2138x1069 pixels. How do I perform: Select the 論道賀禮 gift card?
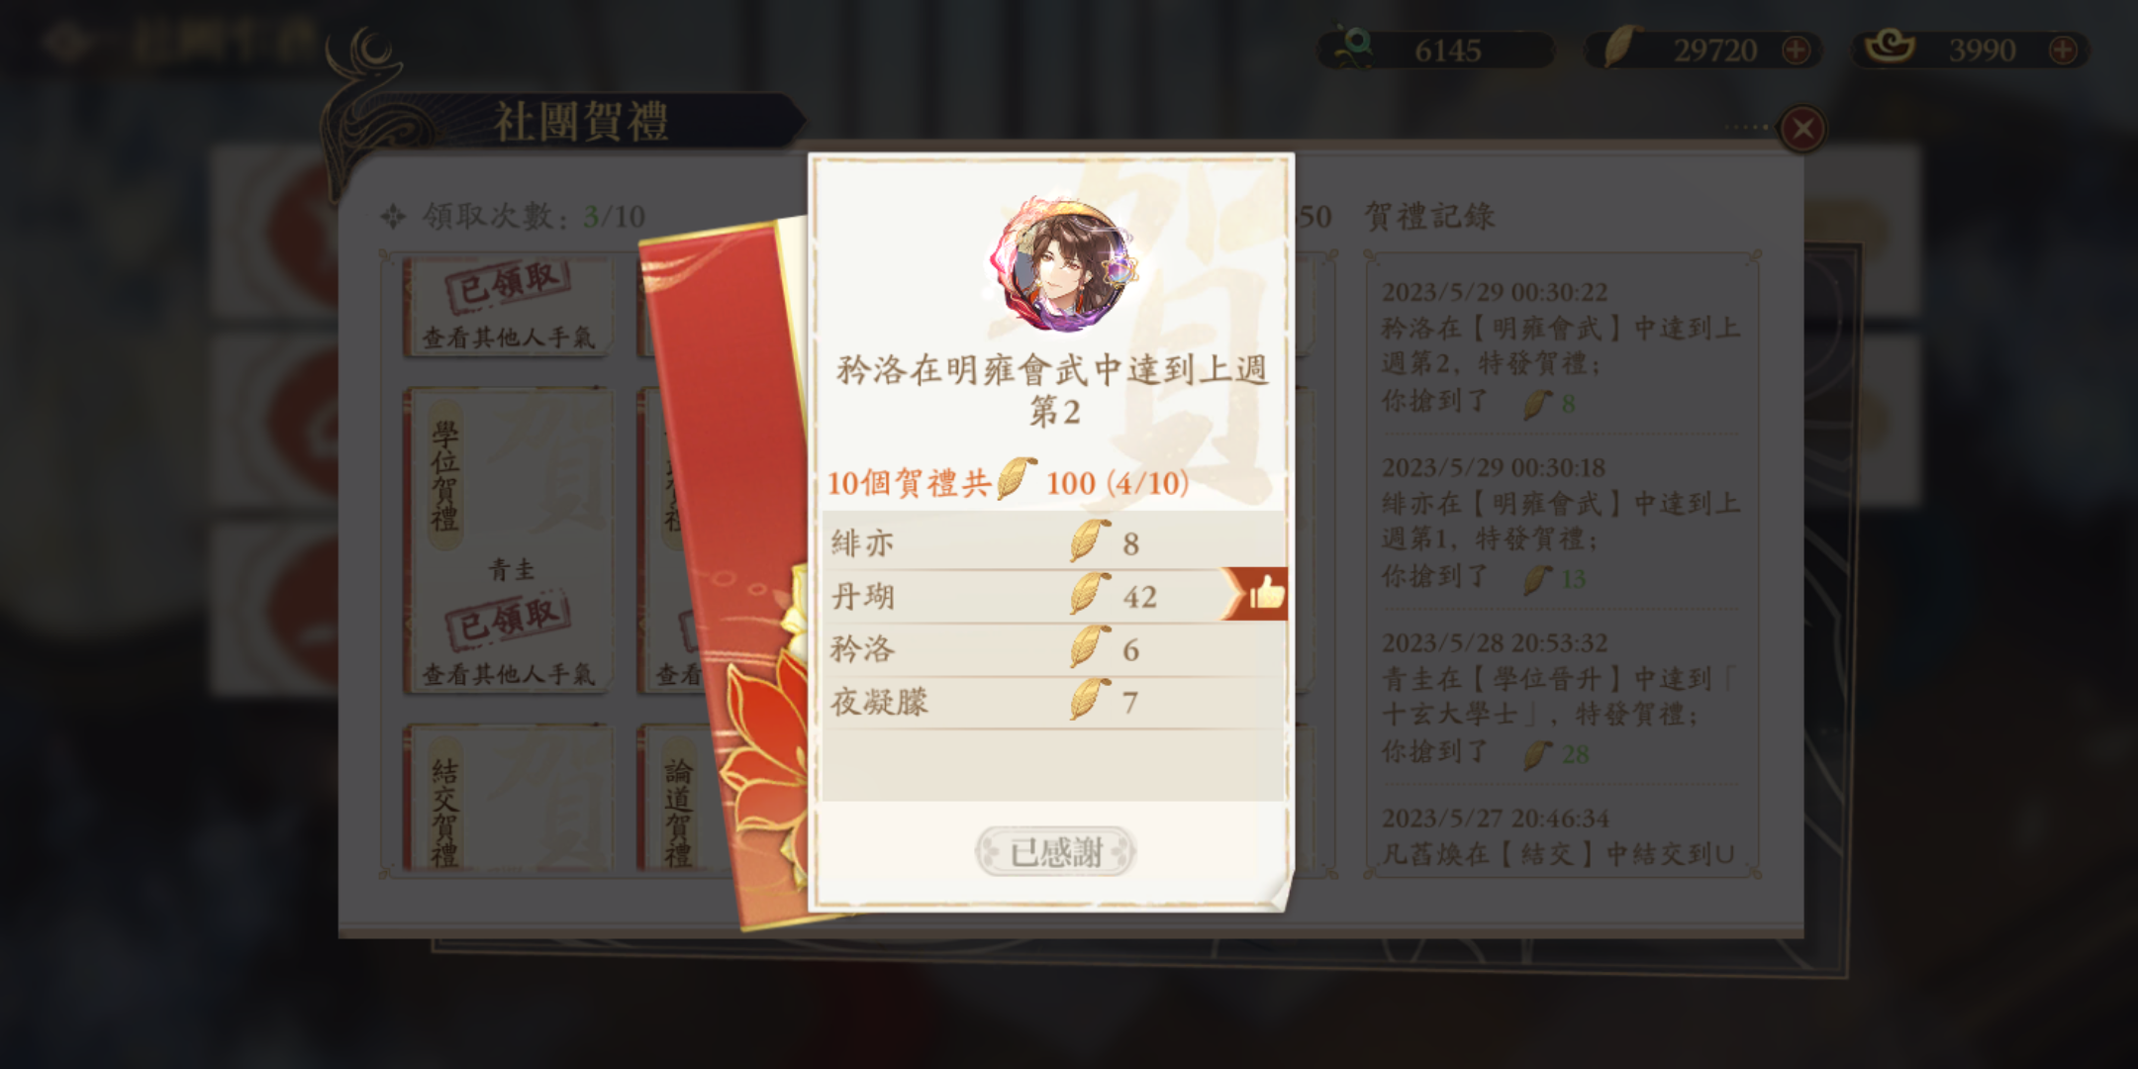tap(676, 798)
